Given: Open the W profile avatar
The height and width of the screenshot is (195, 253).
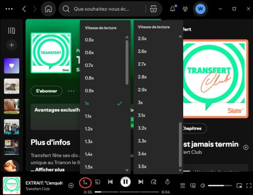Looking at the screenshot, I should 200,9.
